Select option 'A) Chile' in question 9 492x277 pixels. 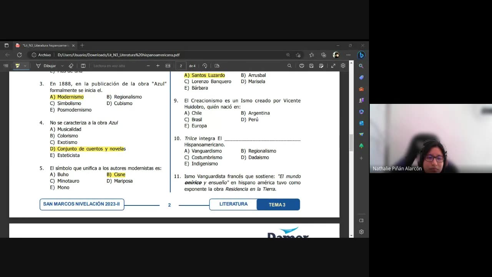tap(193, 113)
